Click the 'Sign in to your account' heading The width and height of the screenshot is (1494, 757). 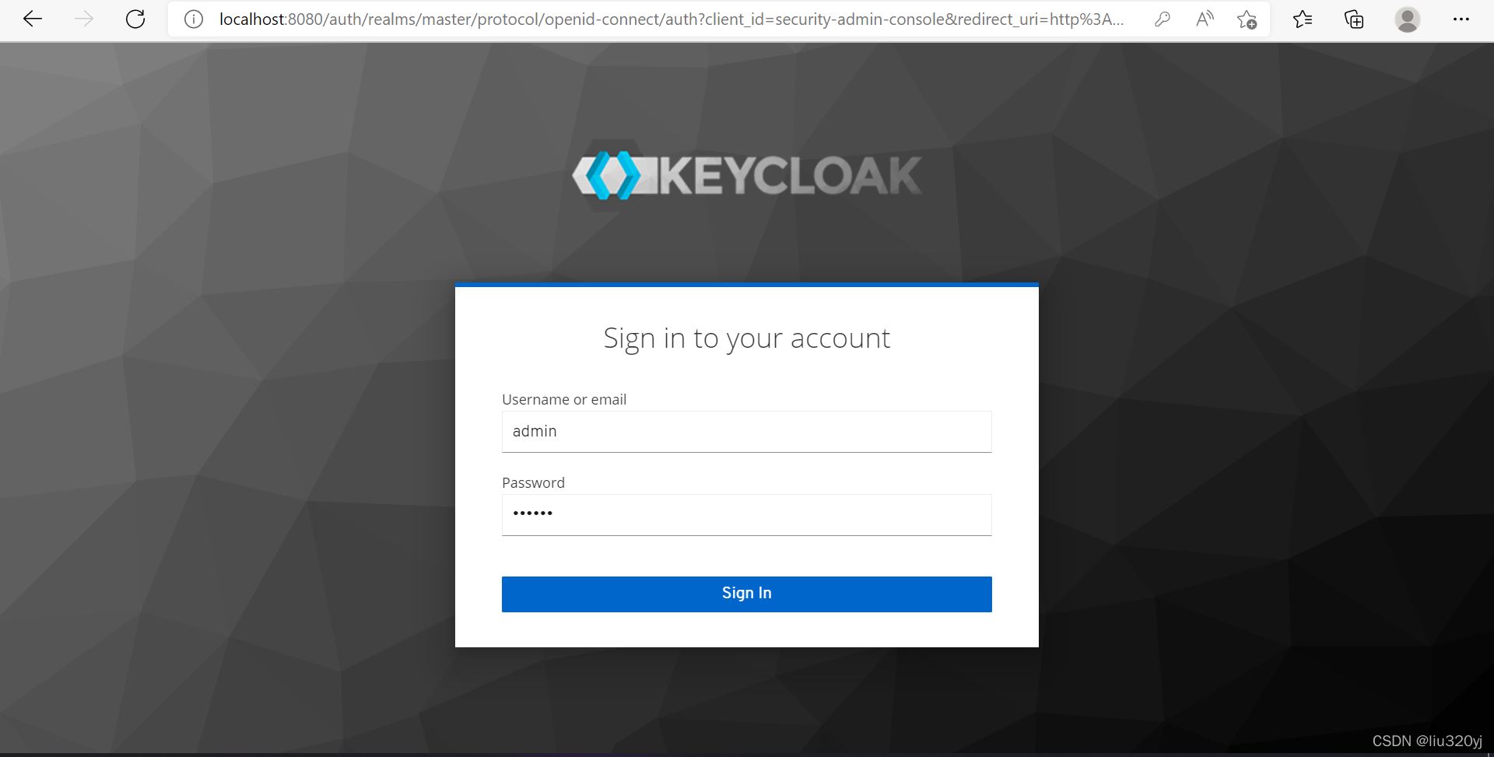pos(747,338)
